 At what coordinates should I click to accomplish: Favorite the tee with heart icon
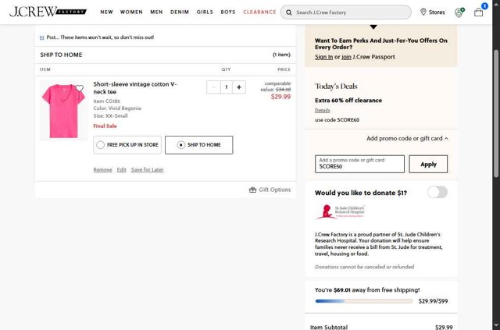click(80, 88)
